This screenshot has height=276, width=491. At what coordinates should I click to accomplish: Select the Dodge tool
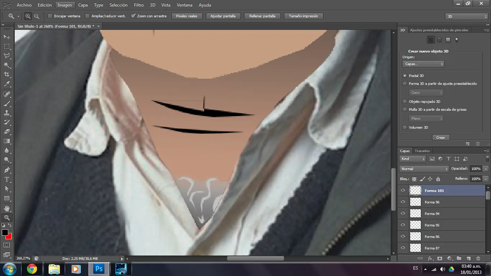pos(7,160)
